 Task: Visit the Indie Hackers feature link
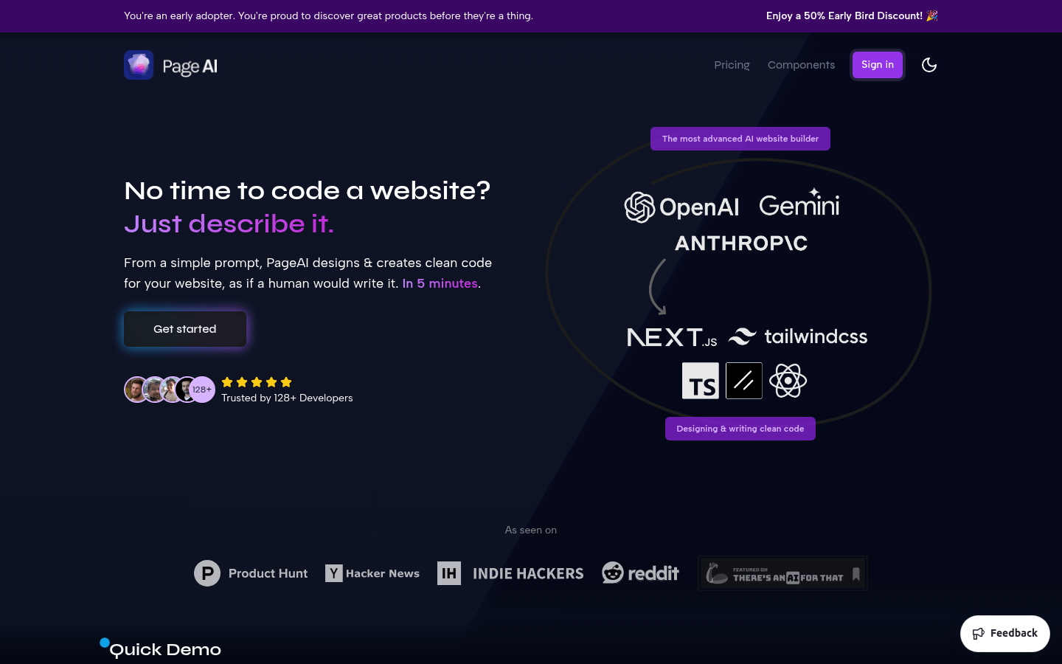[510, 573]
